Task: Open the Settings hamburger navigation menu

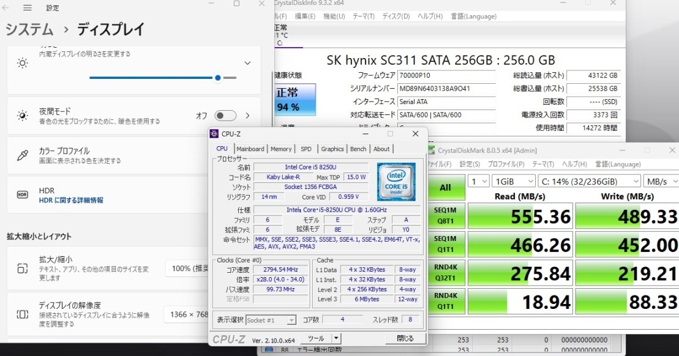Action: point(28,8)
